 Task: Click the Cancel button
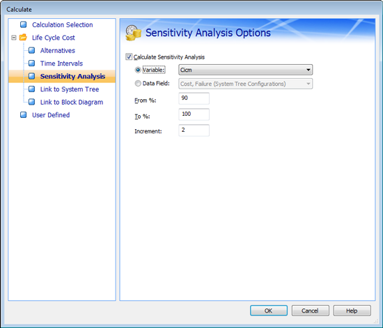310,311
